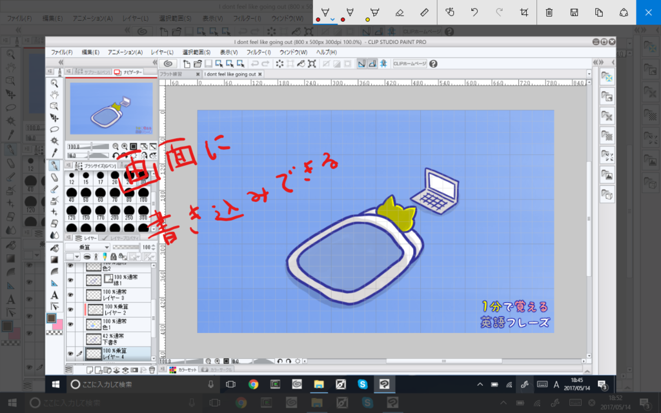Delete layer with the layer trash icon
Image resolution: width=661 pixels, height=413 pixels.
point(152,370)
